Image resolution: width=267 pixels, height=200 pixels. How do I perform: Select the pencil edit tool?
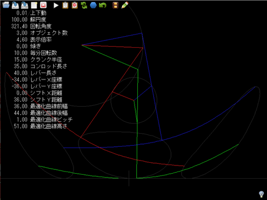point(125,5)
